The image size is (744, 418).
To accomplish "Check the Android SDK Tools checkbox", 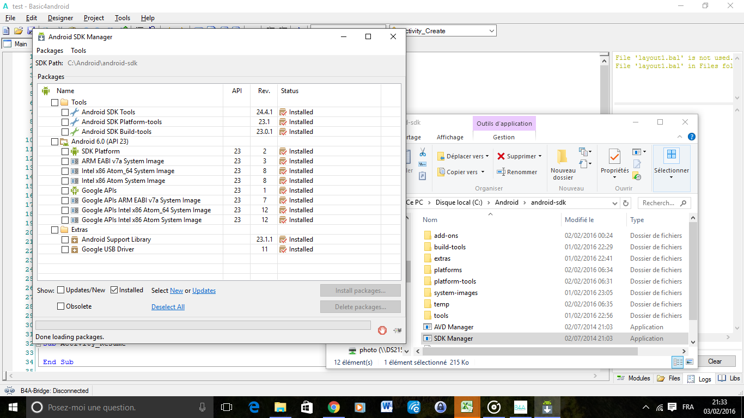I will (x=65, y=112).
